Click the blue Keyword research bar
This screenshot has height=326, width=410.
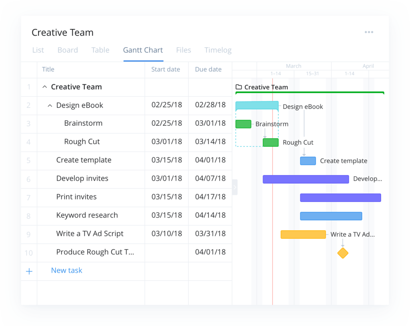331,216
